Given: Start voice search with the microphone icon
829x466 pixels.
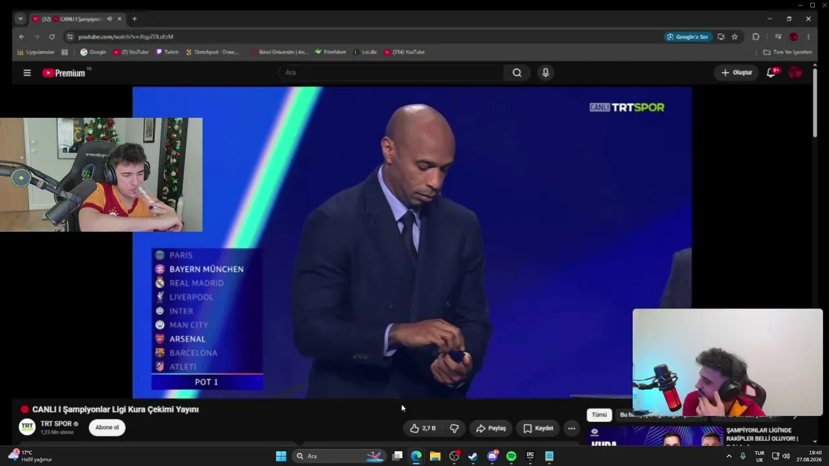Looking at the screenshot, I should point(545,72).
